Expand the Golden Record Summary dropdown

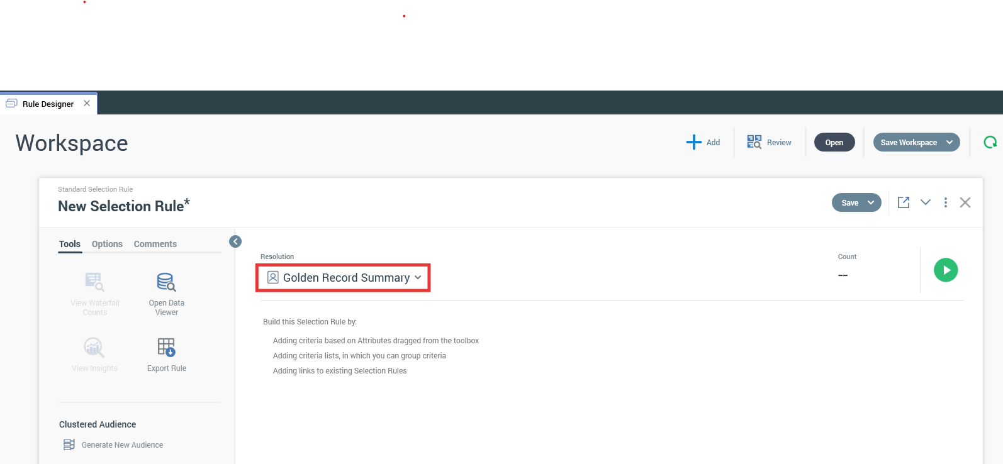(418, 277)
